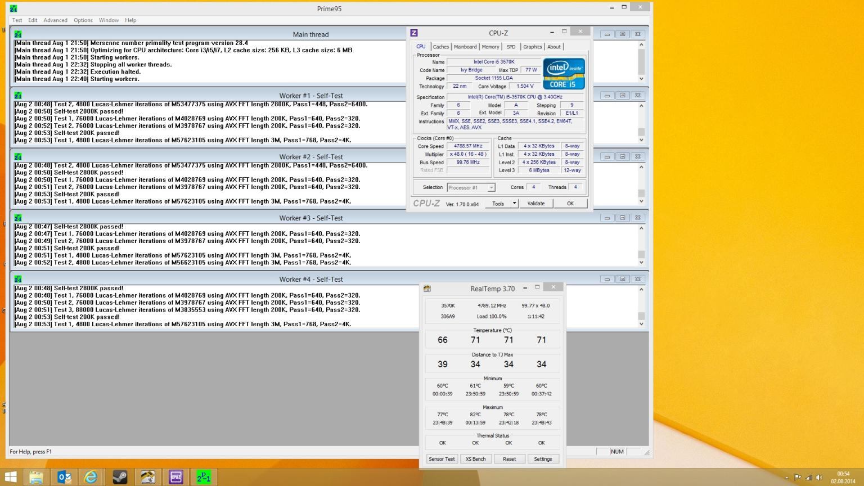The width and height of the screenshot is (864, 486).
Task: Click the RealTemp Load 100.0% readout
Action: 492,317
